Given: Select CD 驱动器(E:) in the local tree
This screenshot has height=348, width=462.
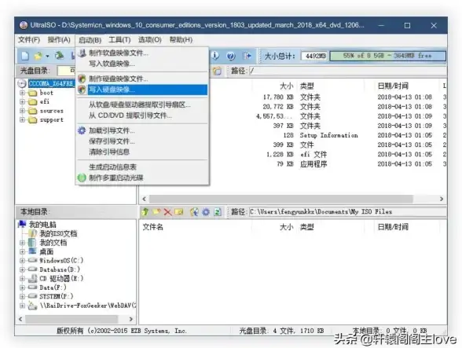Looking at the screenshot, I should (x=61, y=278).
